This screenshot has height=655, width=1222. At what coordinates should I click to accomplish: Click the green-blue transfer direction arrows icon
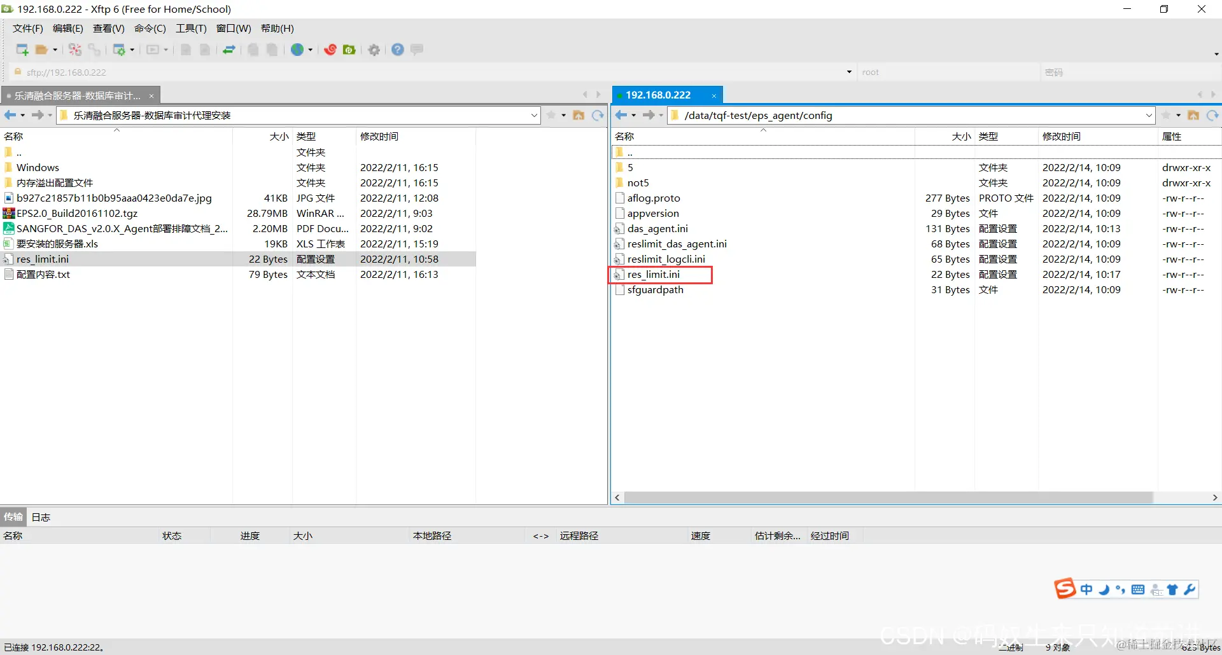click(229, 50)
